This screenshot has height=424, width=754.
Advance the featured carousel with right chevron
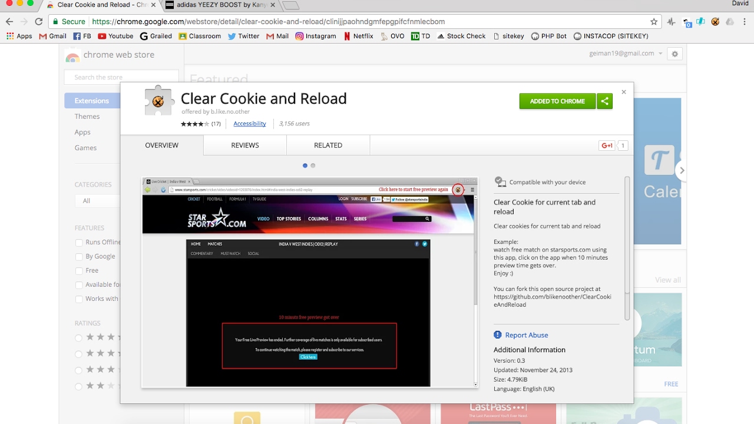pos(682,171)
